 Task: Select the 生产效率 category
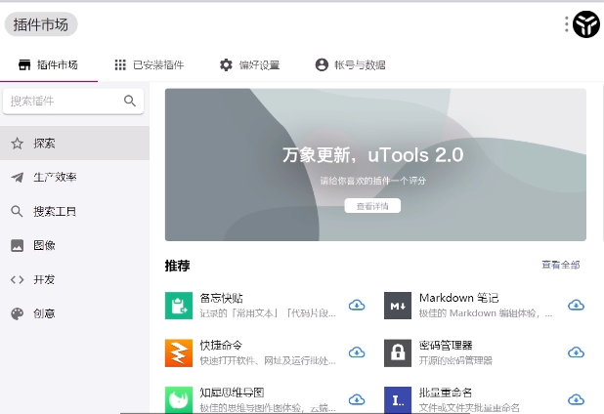point(74,177)
